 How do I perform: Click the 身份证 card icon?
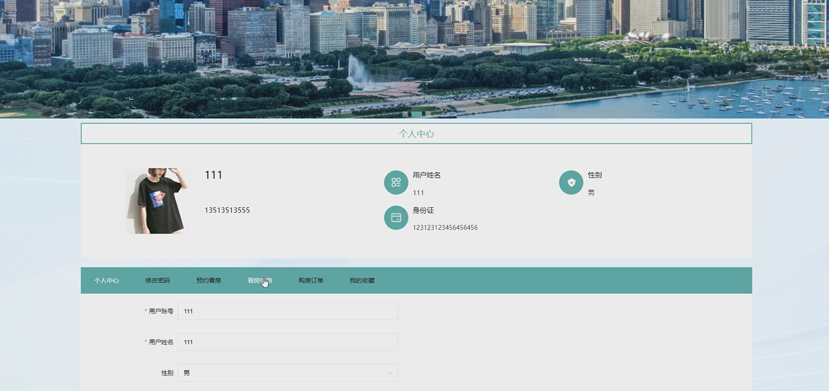(x=396, y=218)
